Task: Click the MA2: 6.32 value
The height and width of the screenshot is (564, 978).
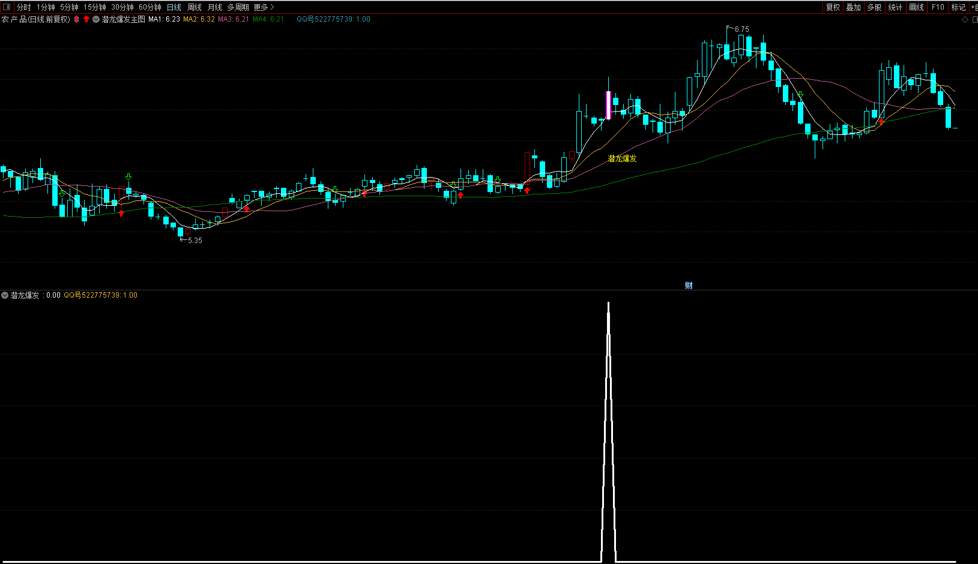Action: click(x=199, y=19)
